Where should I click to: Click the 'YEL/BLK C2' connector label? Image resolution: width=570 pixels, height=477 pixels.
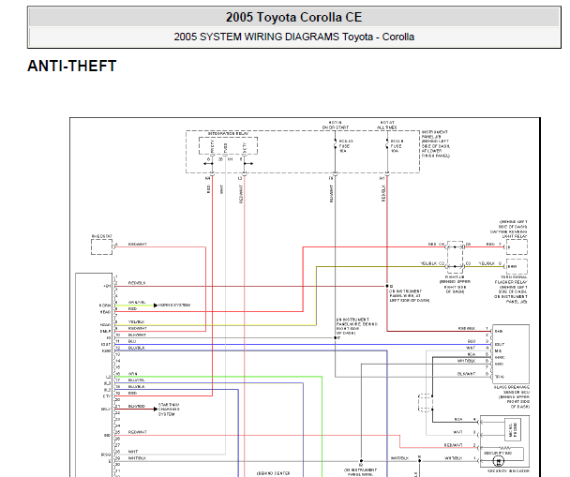432,263
